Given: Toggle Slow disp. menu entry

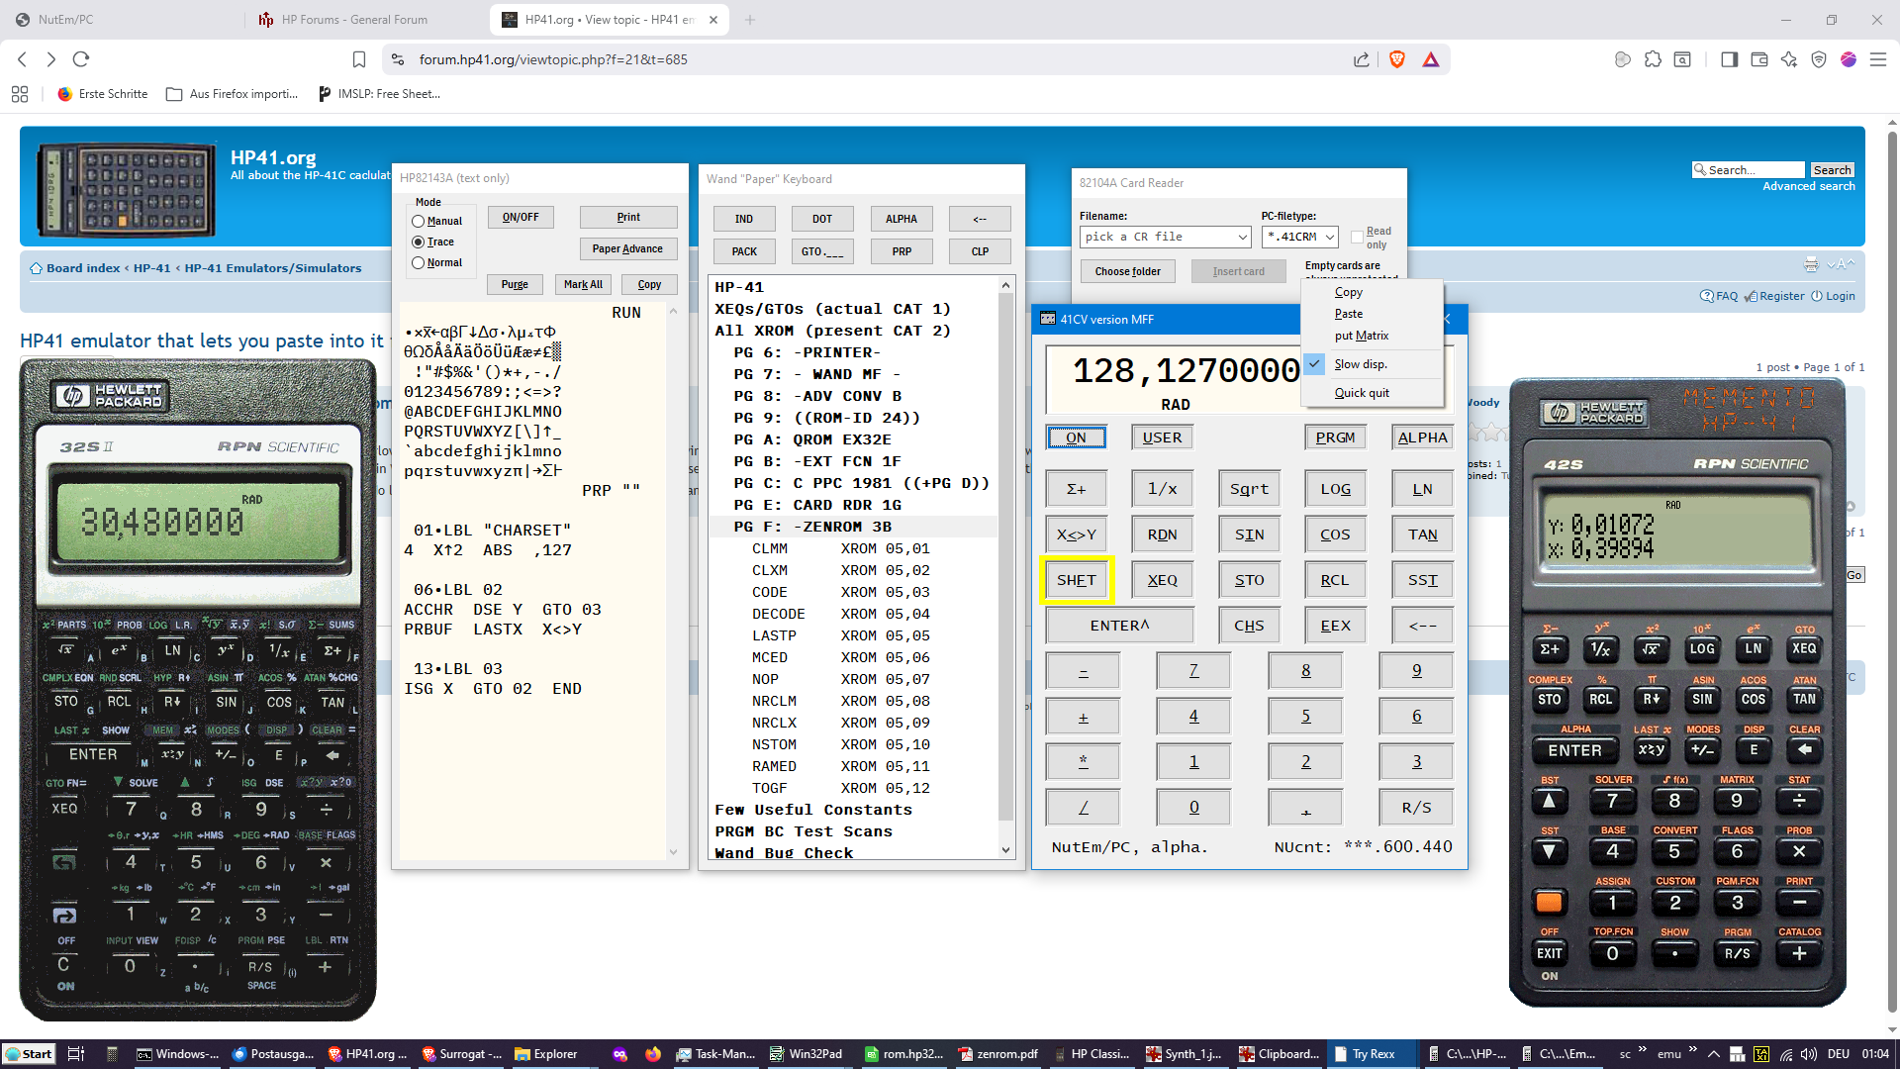Looking at the screenshot, I should [1360, 364].
